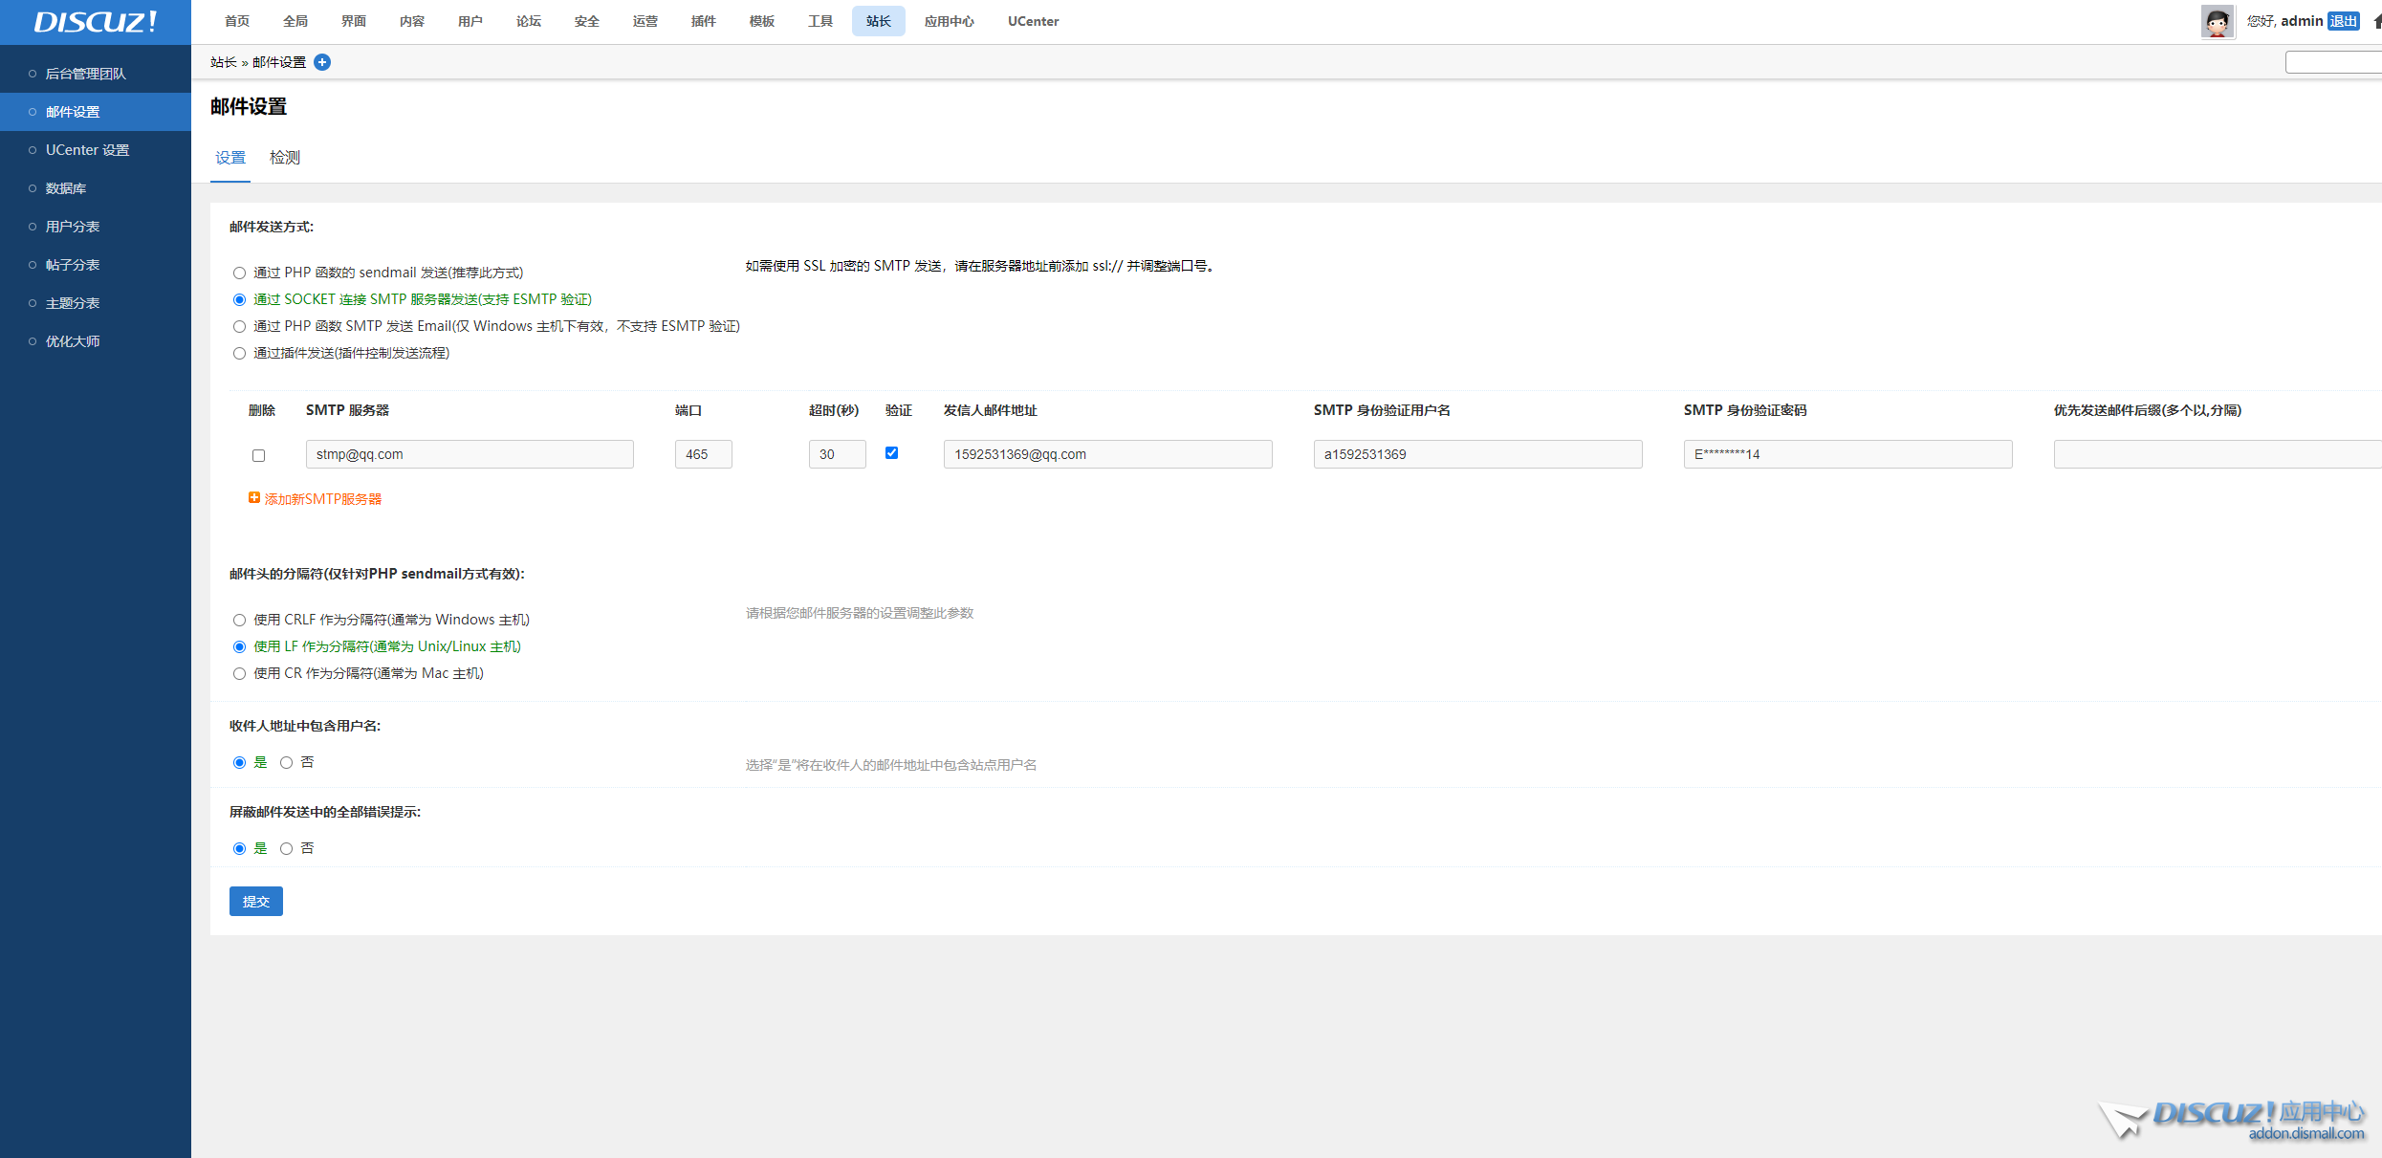The image size is (2382, 1158).
Task: Click the SMTP server address field
Action: (470, 454)
